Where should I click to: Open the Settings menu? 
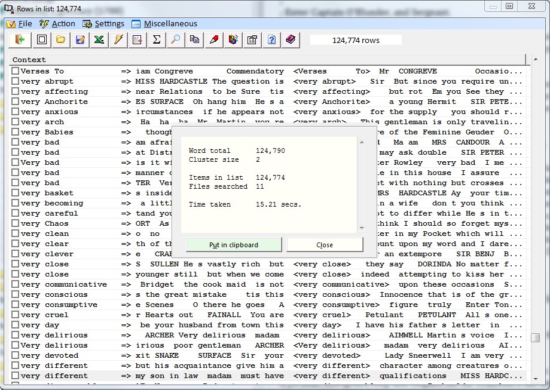(103, 24)
